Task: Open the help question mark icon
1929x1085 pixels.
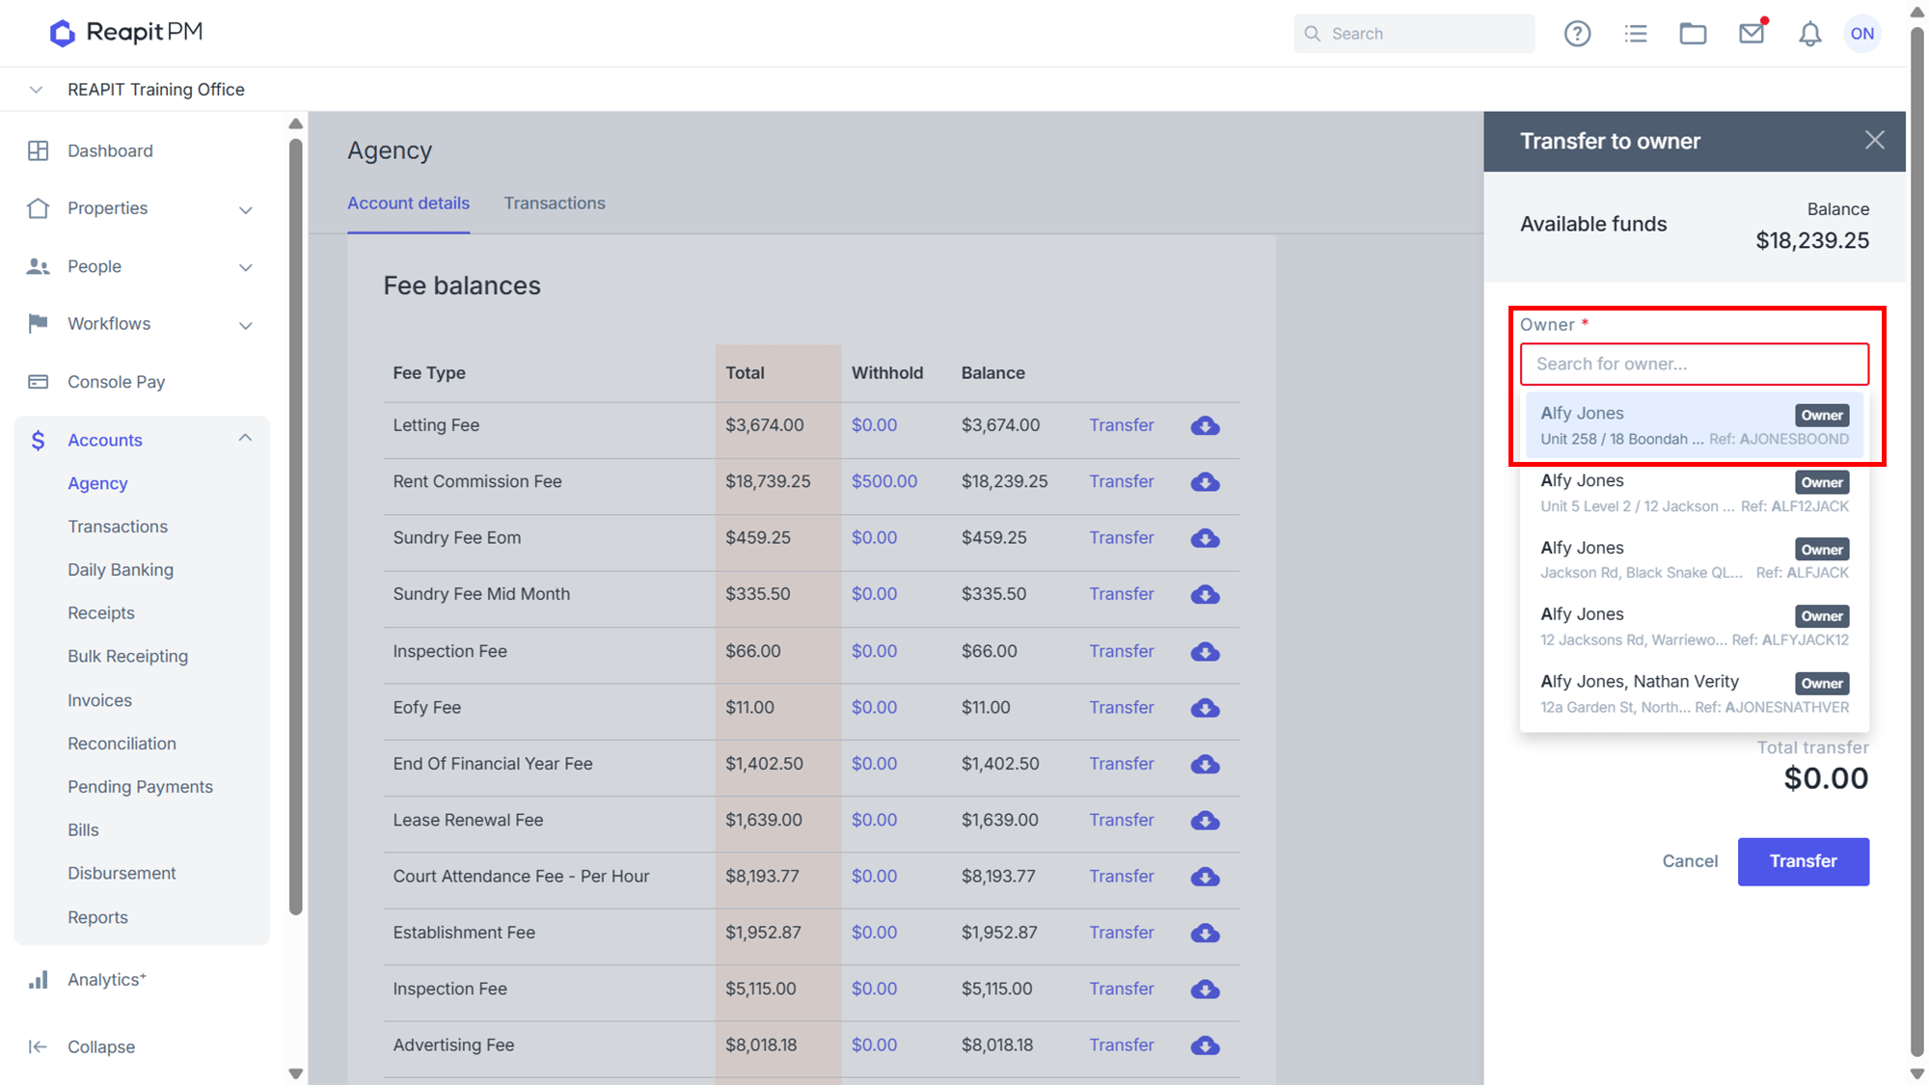Action: click(x=1577, y=34)
